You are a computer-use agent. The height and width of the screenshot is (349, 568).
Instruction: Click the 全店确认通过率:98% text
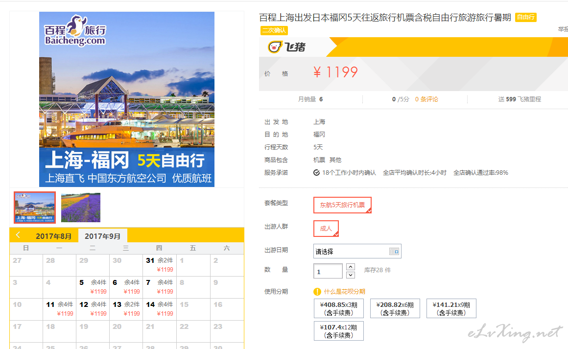(x=481, y=173)
